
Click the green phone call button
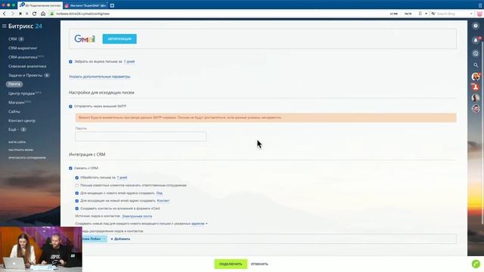click(476, 264)
